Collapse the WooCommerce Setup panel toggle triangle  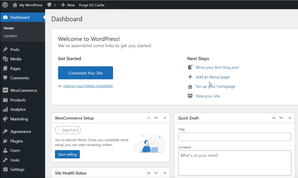coord(165,118)
